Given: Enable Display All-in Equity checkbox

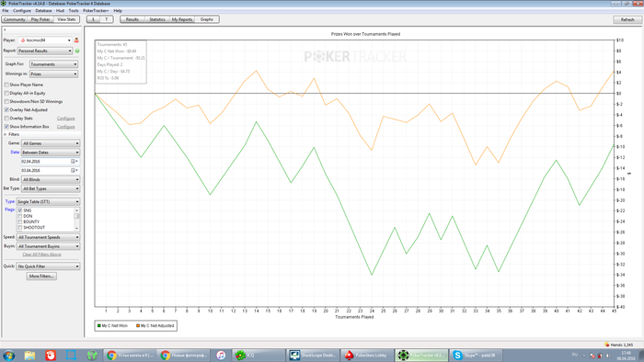Looking at the screenshot, I should tap(6, 94).
